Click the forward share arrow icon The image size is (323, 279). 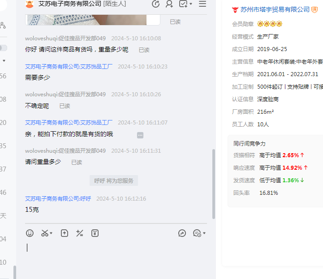click(182, 233)
